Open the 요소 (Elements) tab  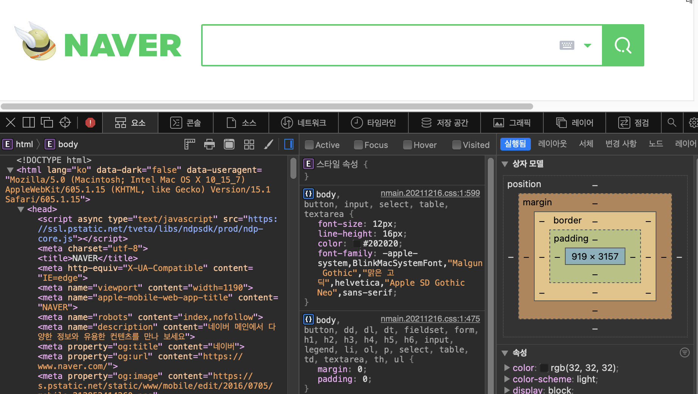pyautogui.click(x=130, y=123)
